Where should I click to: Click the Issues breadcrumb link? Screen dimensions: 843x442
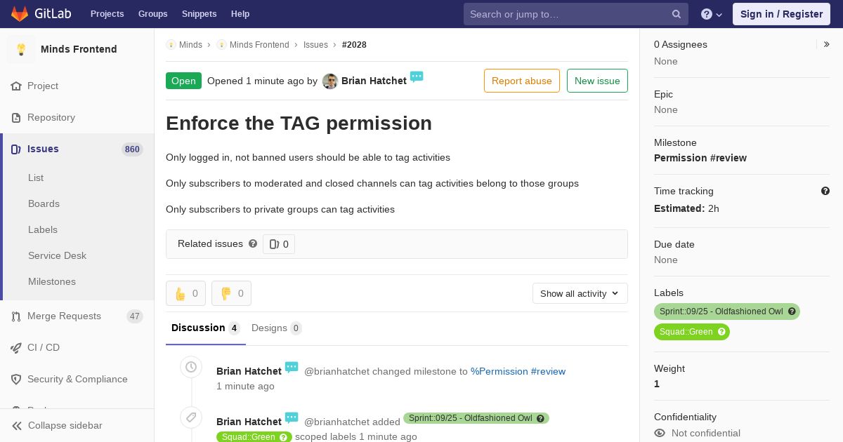315,45
